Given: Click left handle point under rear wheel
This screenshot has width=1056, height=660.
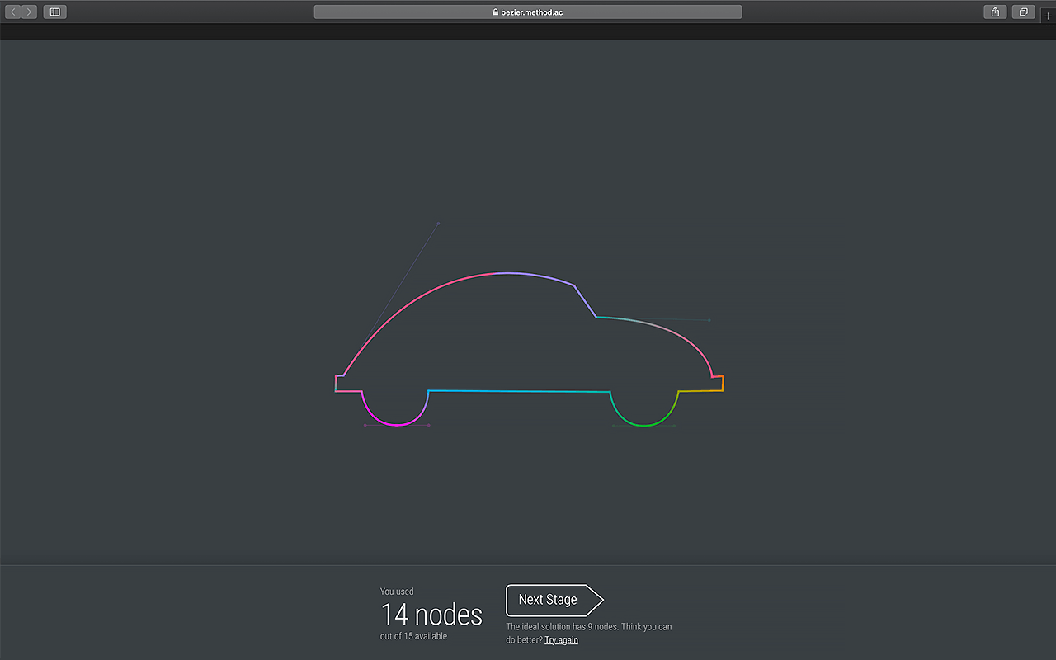Looking at the screenshot, I should click(365, 425).
